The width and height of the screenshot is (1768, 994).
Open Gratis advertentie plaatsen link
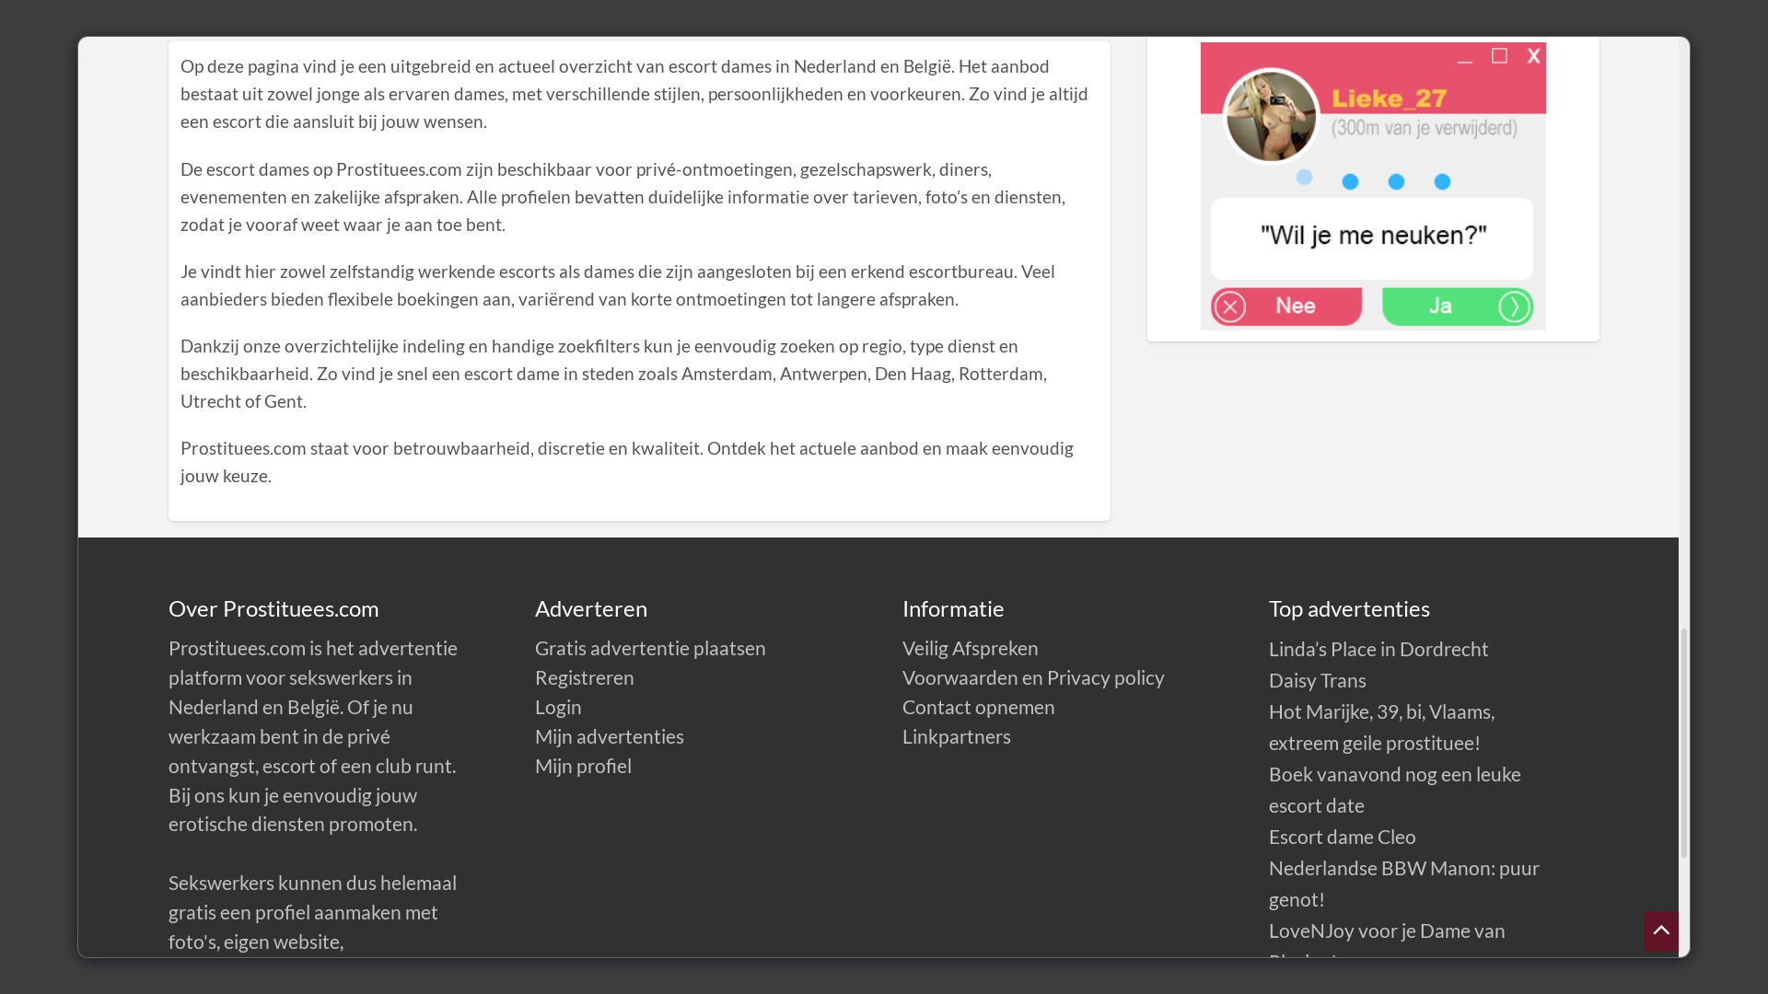tap(650, 648)
